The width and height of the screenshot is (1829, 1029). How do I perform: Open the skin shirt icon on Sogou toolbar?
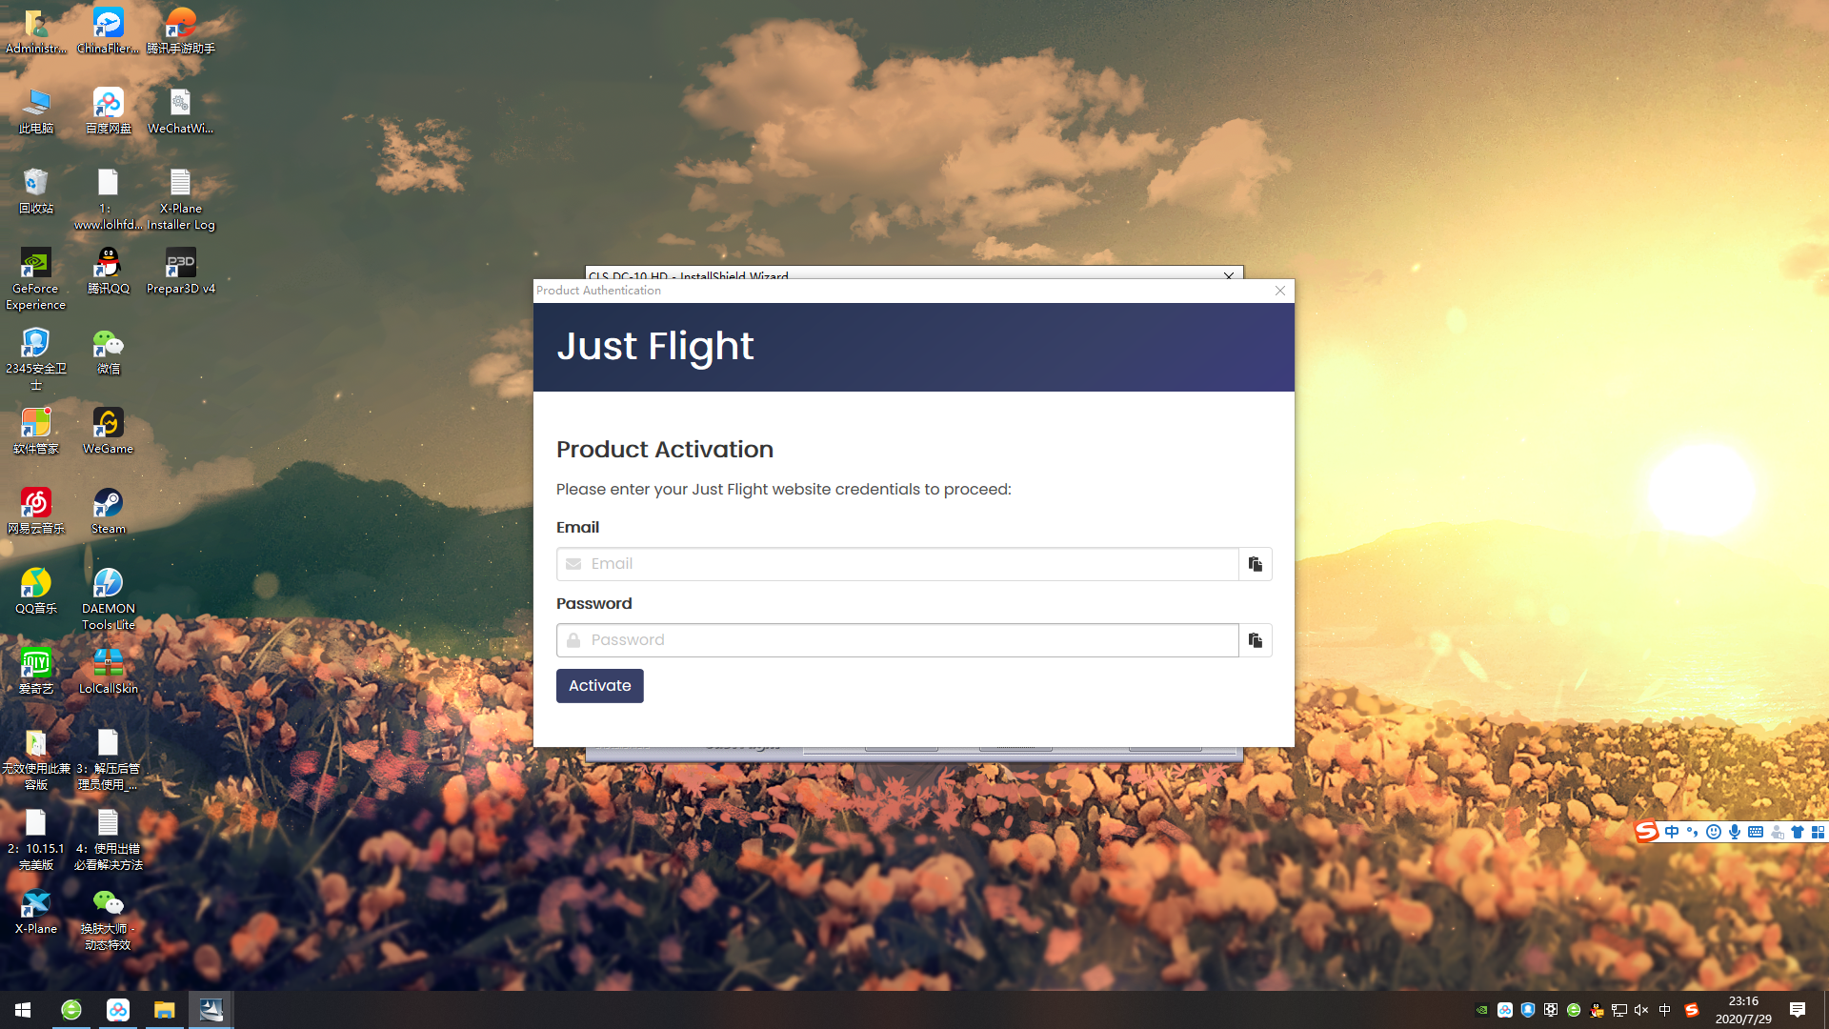point(1798,832)
